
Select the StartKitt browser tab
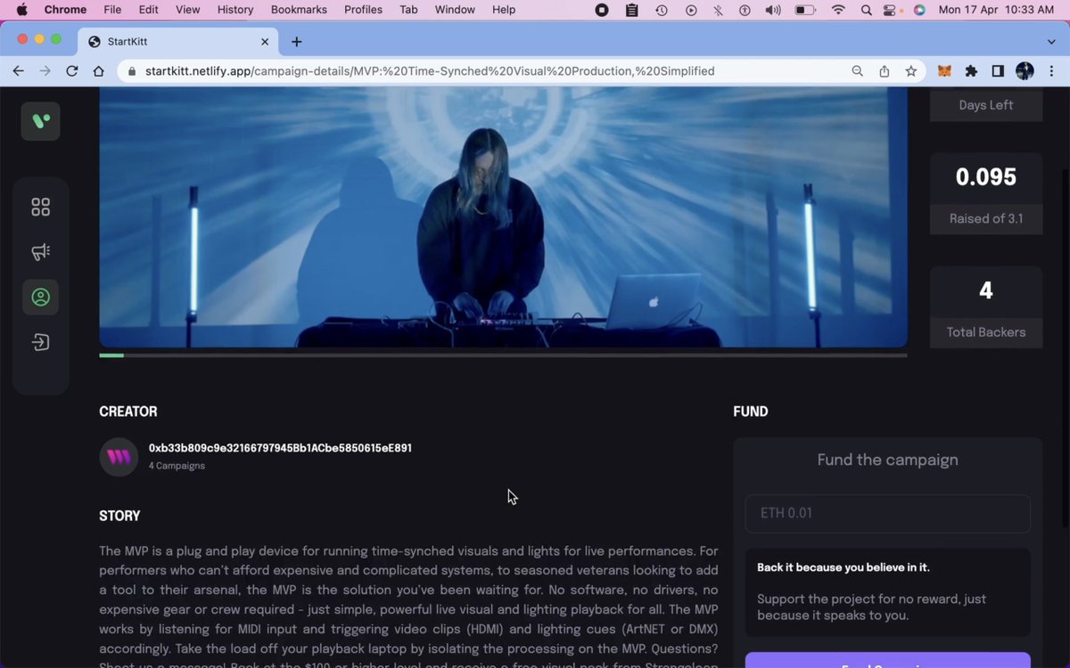pyautogui.click(x=178, y=41)
